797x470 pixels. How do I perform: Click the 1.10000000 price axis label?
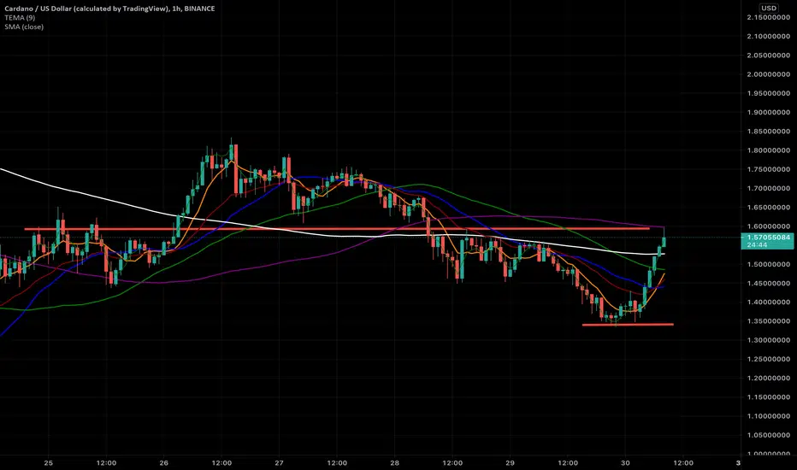[768, 416]
